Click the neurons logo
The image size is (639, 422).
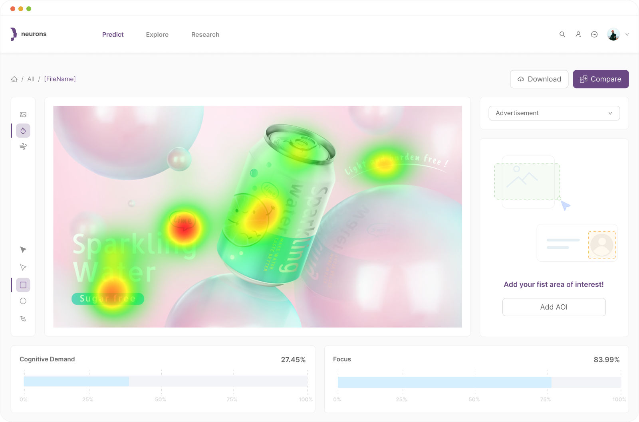pyautogui.click(x=28, y=34)
